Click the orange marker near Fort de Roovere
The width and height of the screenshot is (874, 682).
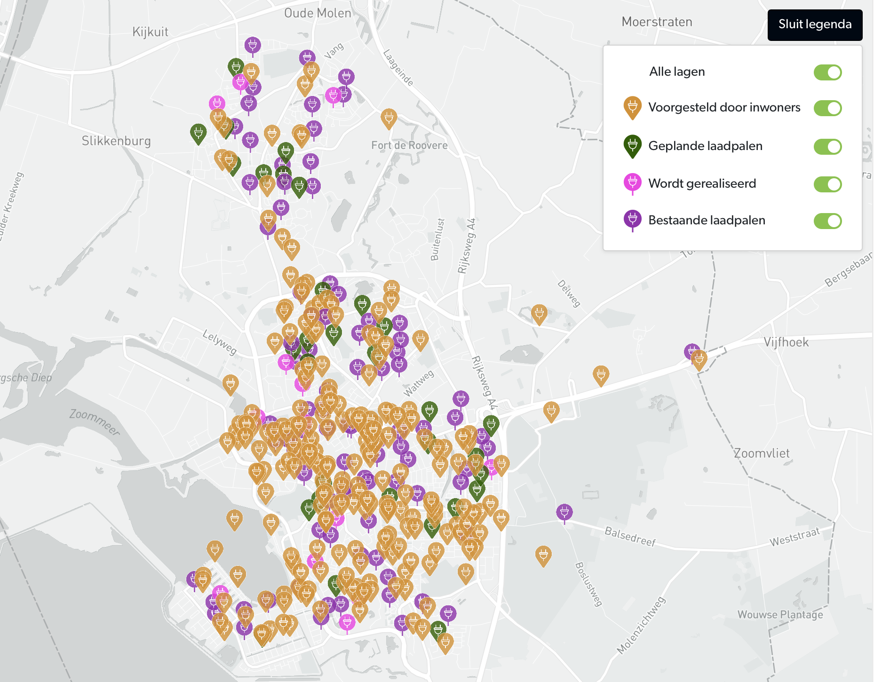(389, 118)
